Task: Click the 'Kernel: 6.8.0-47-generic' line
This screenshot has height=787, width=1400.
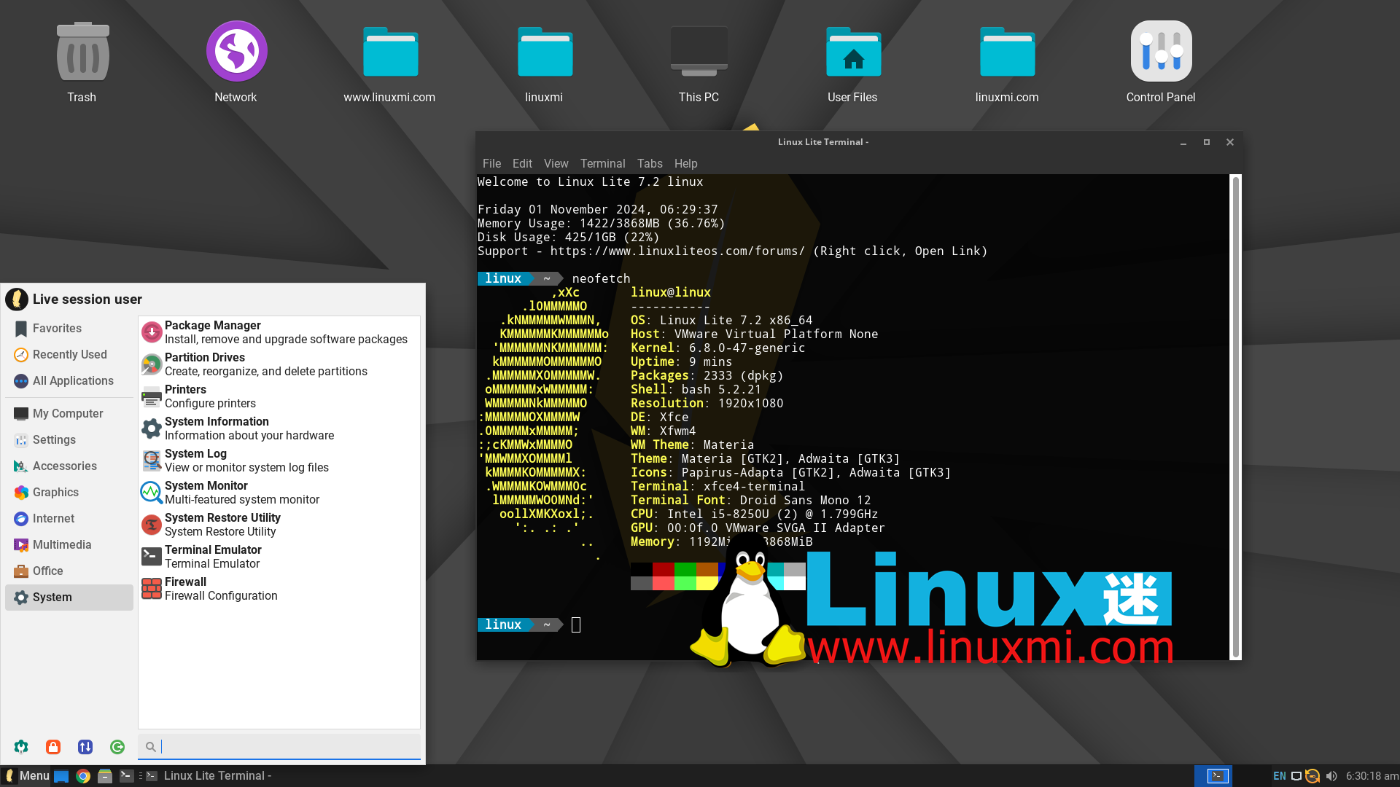Action: (717, 348)
